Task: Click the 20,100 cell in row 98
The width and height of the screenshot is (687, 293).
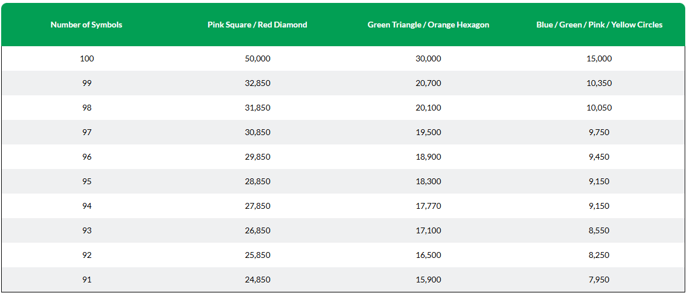Action: coord(428,108)
